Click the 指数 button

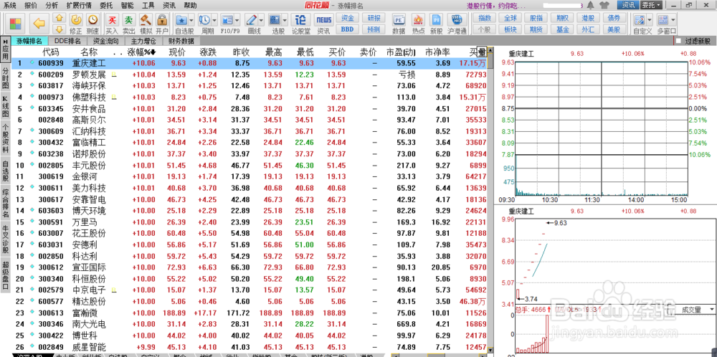coord(484,19)
